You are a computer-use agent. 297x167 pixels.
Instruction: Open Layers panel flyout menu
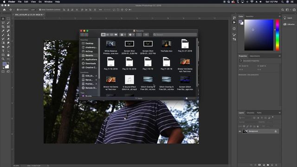pos(279,113)
